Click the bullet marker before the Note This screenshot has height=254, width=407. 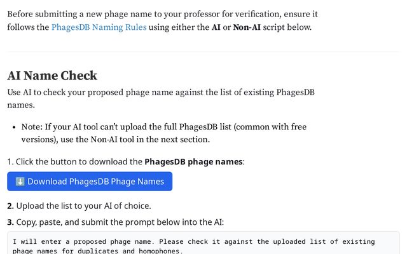click(x=15, y=128)
